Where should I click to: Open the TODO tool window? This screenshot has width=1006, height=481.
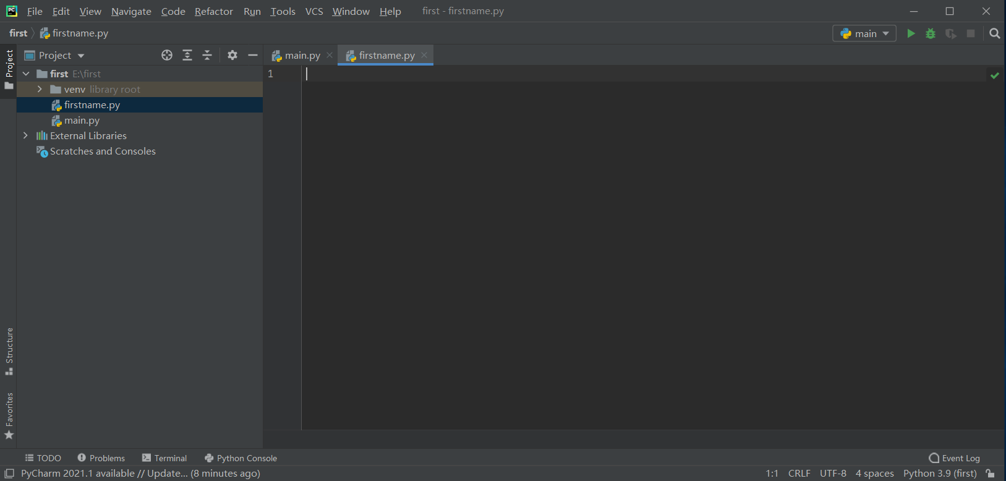click(43, 458)
